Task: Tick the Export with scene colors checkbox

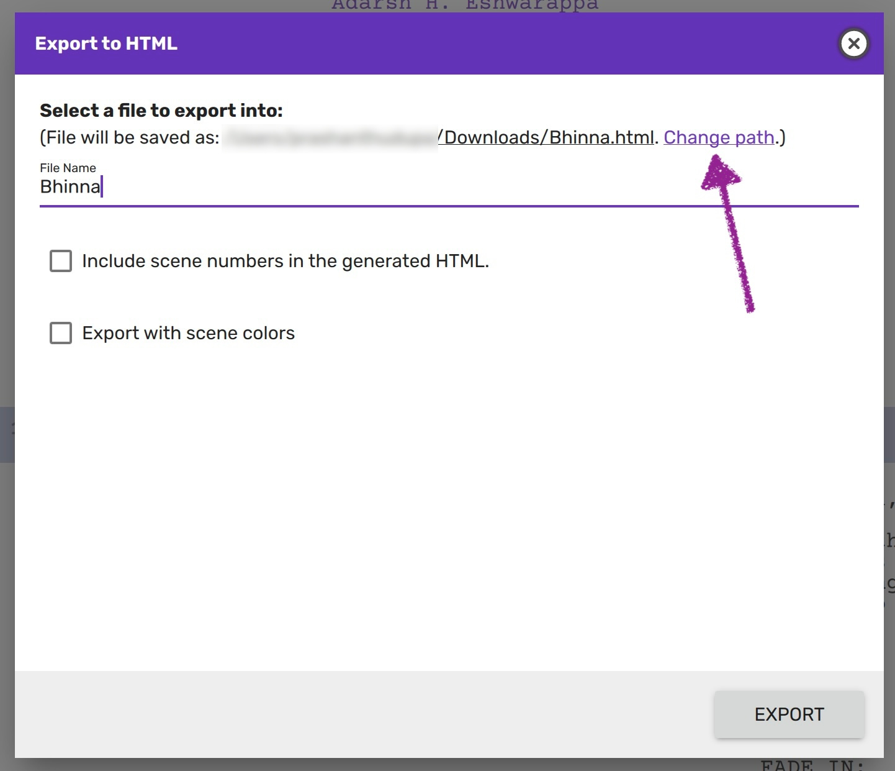Action: point(61,333)
